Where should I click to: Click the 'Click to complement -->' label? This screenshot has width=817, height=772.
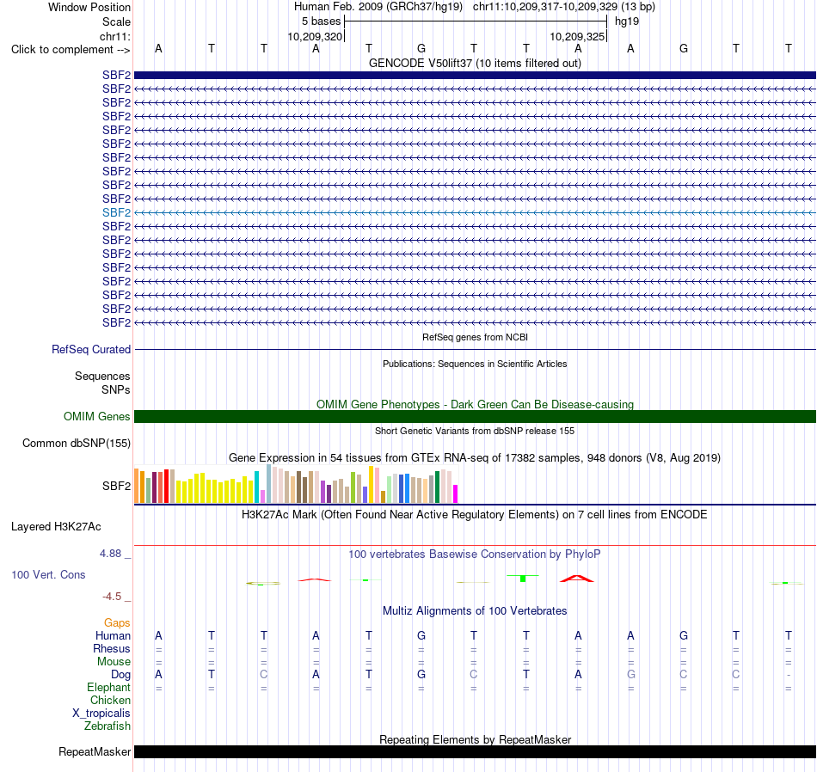[x=71, y=50]
